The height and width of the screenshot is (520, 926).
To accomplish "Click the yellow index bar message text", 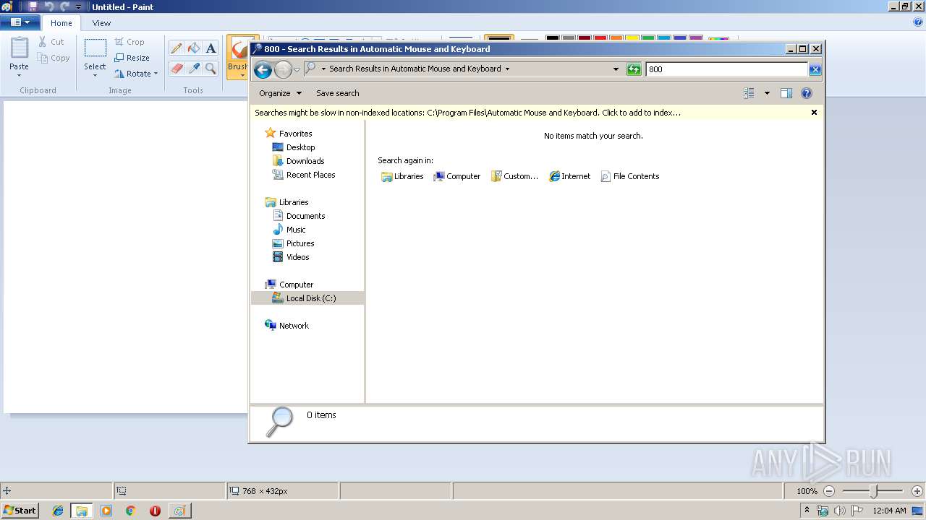I will (x=467, y=113).
